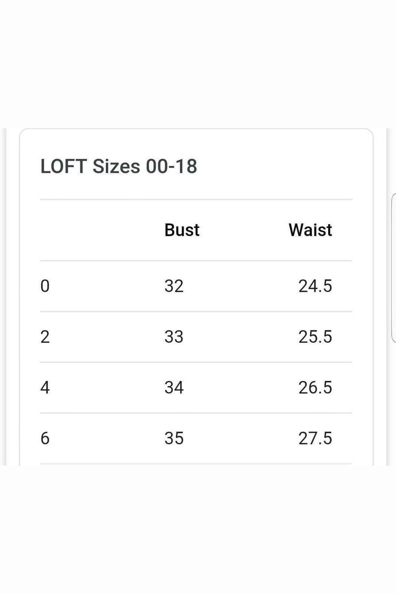396x594 pixels.
Task: Click the narrow panel strip at left edge
Action: (3, 297)
